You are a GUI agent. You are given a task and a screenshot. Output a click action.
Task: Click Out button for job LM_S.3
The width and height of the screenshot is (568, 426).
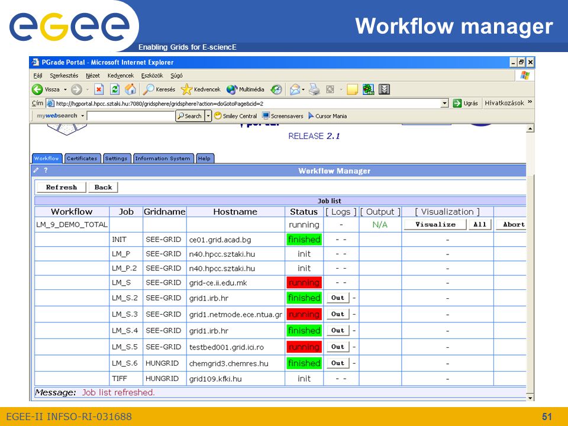[x=338, y=314]
